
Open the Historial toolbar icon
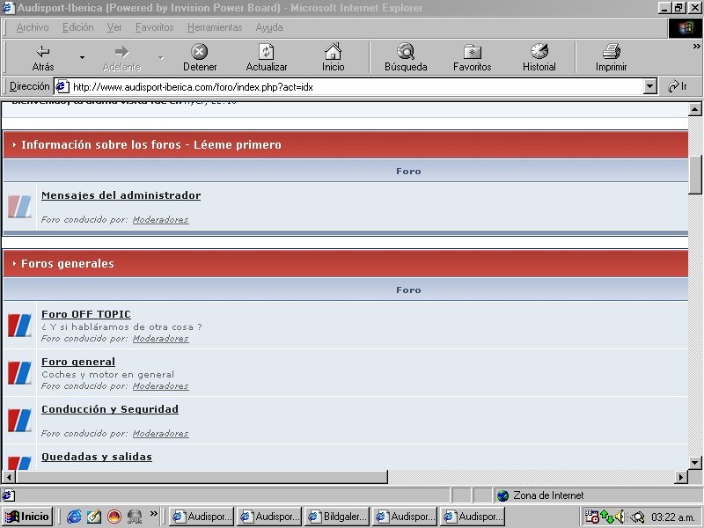pos(539,51)
